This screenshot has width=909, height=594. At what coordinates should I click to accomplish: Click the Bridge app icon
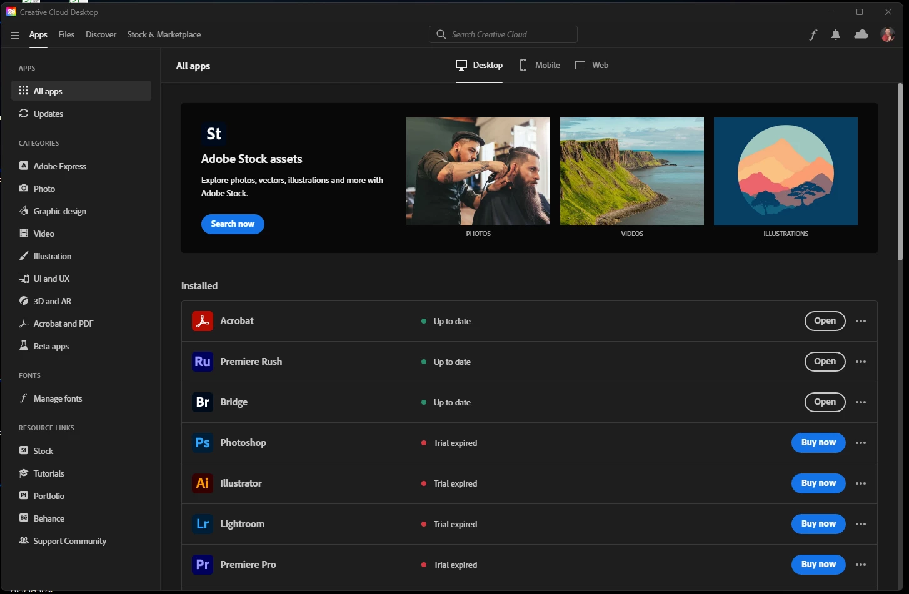point(203,402)
